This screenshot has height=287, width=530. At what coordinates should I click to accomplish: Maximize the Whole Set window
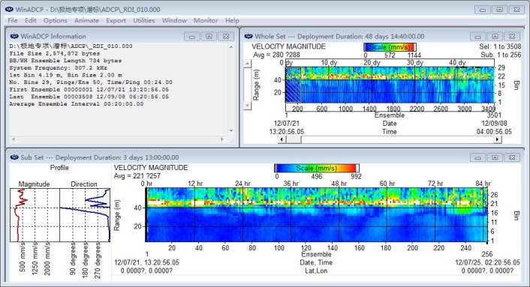495,37
